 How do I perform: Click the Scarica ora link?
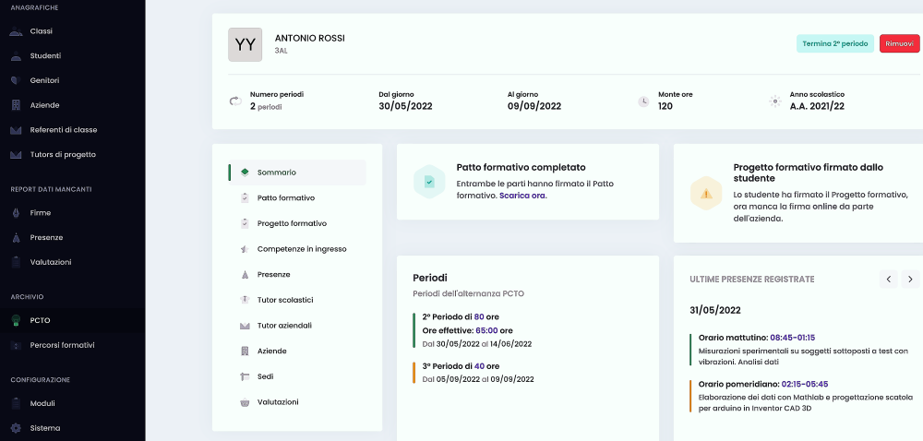point(522,196)
